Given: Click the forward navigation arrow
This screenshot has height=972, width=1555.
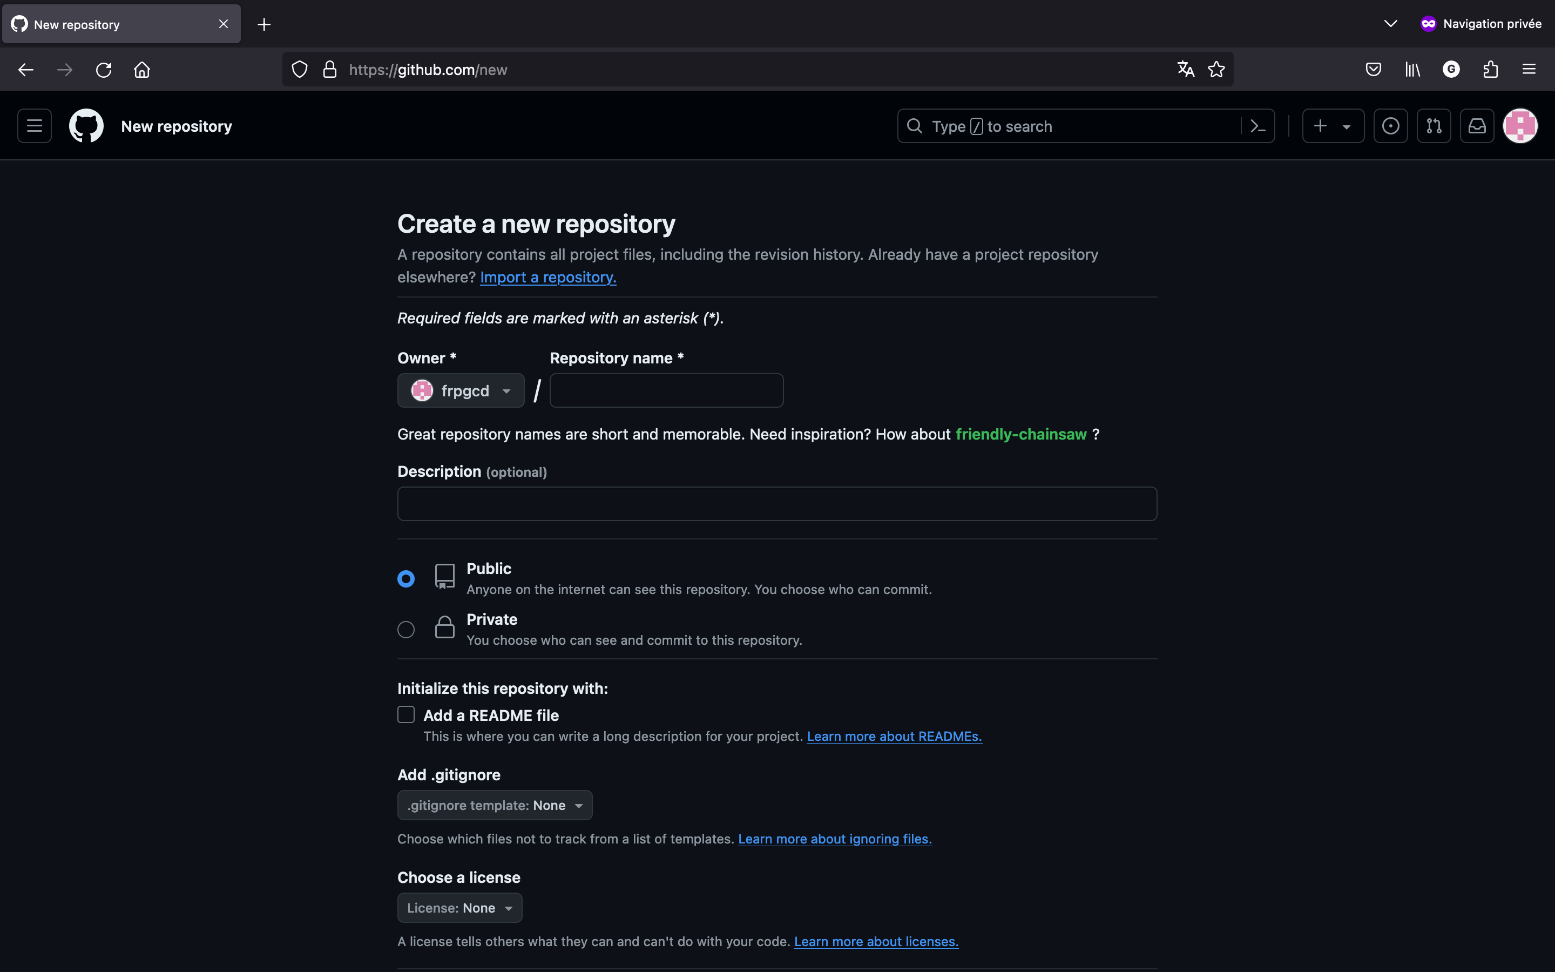Looking at the screenshot, I should [64, 70].
